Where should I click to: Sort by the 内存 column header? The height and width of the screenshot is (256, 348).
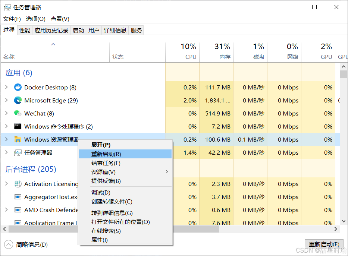pyautogui.click(x=216, y=53)
